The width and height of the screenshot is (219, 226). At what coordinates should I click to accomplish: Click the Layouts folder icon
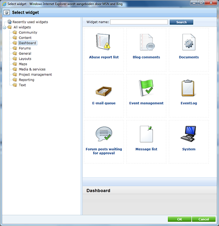pos(15,59)
